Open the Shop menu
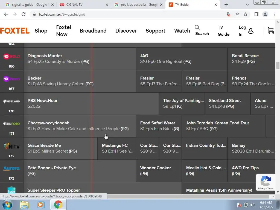 click(x=41, y=31)
